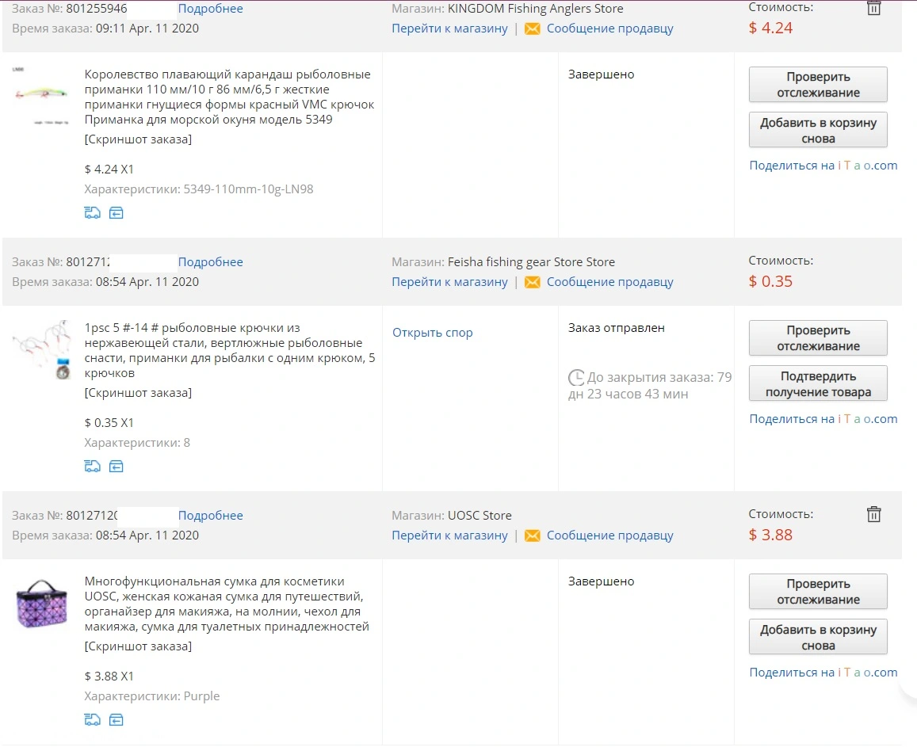Click delivery truck icon under fishing lure item

93,213
